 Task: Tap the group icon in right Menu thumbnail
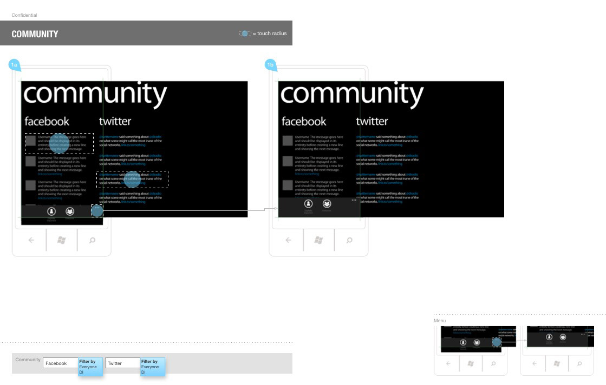(563, 337)
